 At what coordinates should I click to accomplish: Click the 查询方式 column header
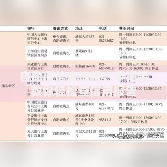[x=60, y=29]
